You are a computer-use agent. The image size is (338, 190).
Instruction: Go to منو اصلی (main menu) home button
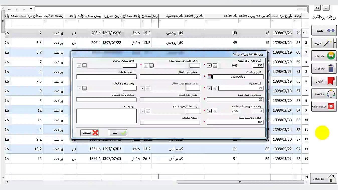pyautogui.click(x=323, y=178)
